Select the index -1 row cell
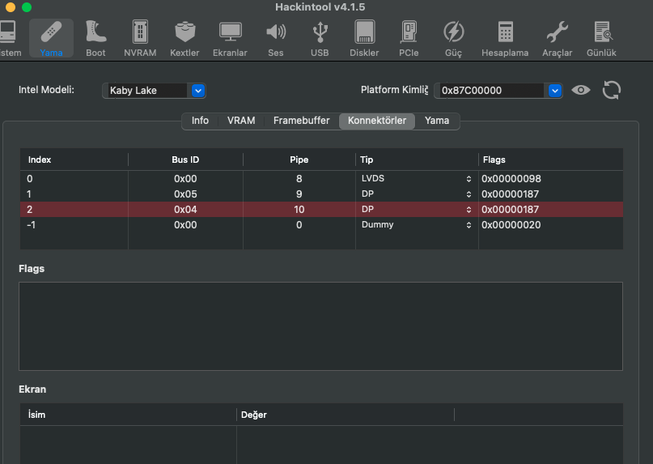 (x=74, y=225)
